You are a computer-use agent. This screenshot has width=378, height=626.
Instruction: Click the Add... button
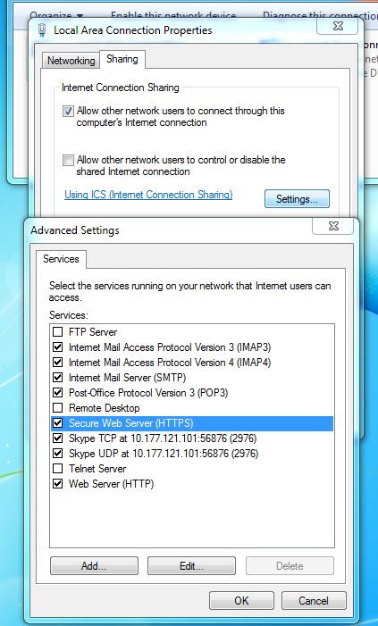pyautogui.click(x=94, y=565)
